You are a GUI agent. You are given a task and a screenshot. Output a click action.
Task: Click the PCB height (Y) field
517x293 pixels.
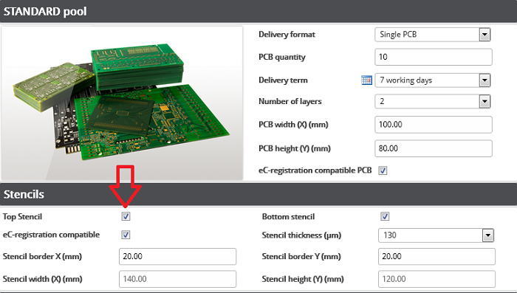pyautogui.click(x=434, y=148)
